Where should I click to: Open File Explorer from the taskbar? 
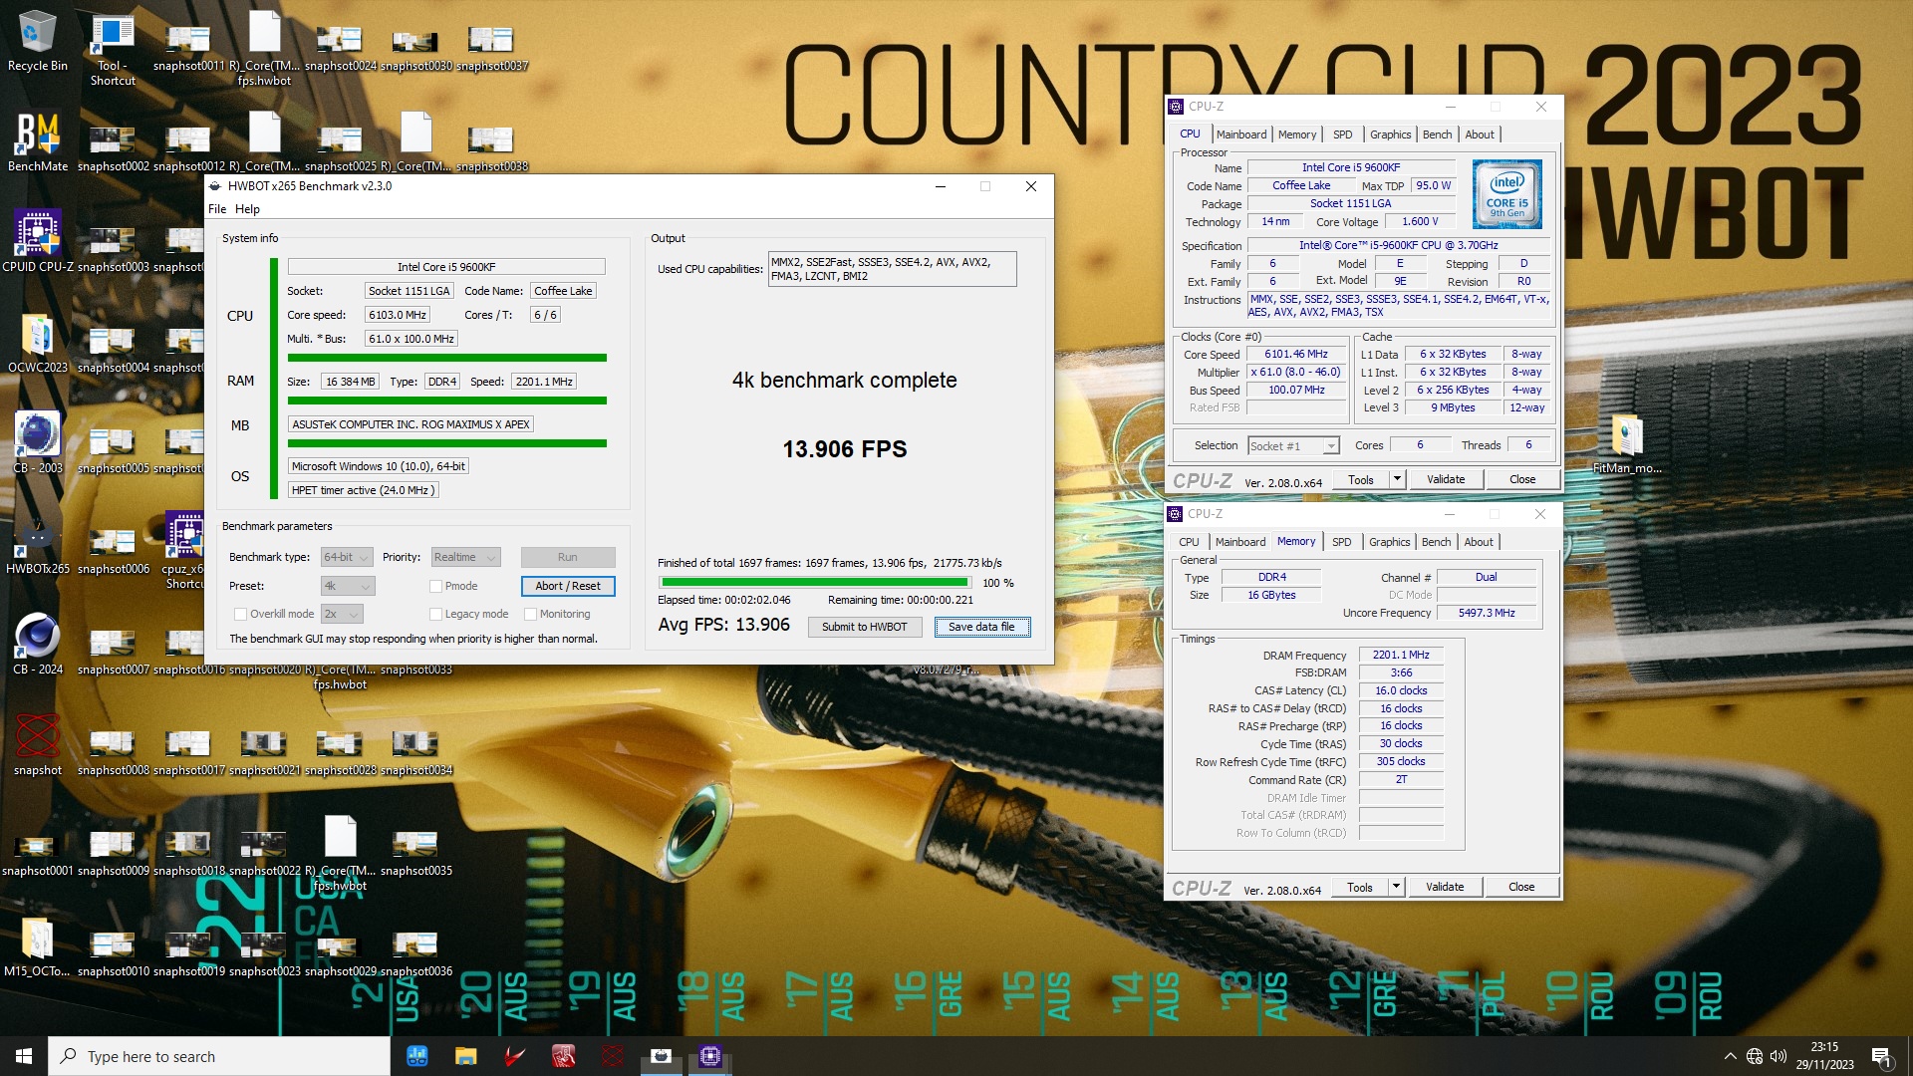pos(465,1056)
